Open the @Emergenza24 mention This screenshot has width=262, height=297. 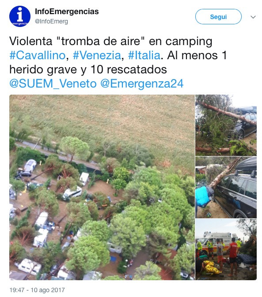(142, 84)
